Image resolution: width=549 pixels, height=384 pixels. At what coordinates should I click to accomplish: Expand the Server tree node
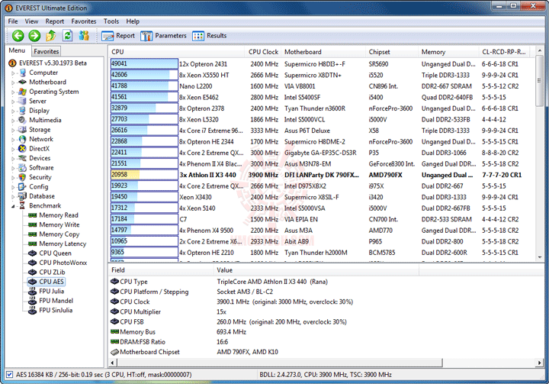coord(13,102)
